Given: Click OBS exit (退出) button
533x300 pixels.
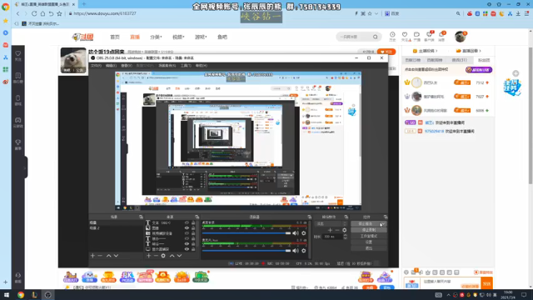Looking at the screenshot, I should click(x=369, y=248).
